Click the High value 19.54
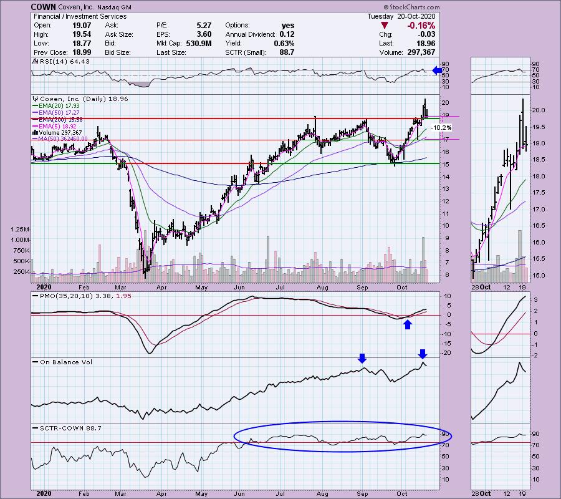This screenshot has width=561, height=499. 82,34
